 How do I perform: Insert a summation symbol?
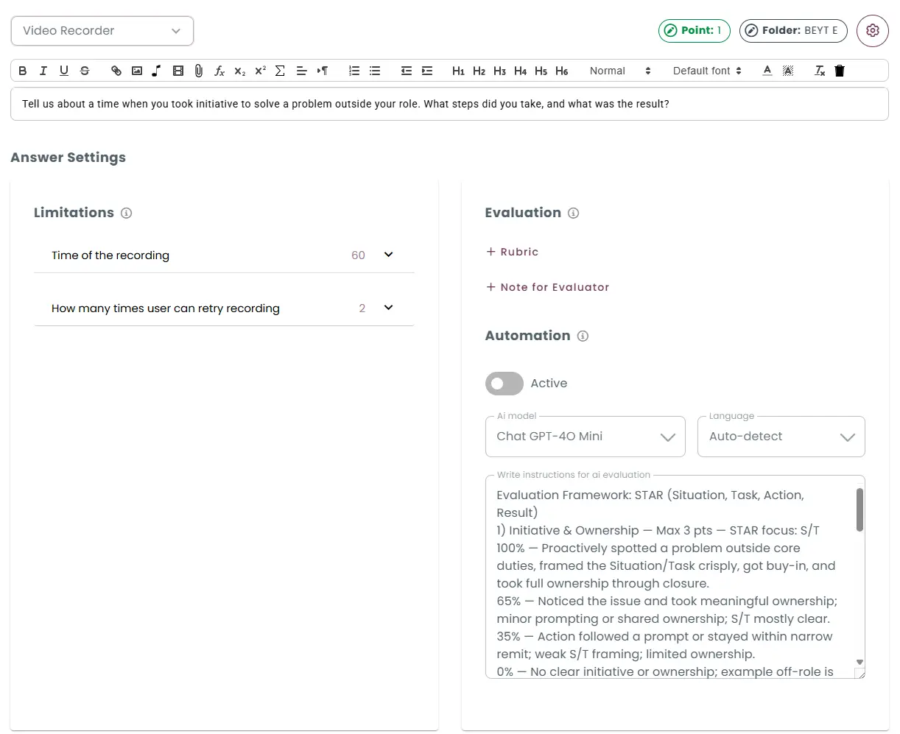click(x=280, y=71)
